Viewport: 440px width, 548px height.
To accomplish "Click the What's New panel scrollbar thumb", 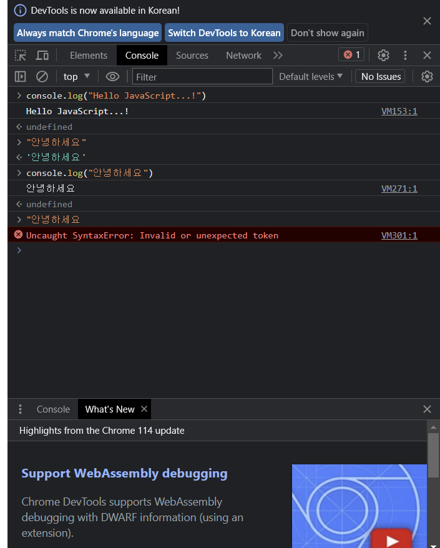I will (433, 456).
